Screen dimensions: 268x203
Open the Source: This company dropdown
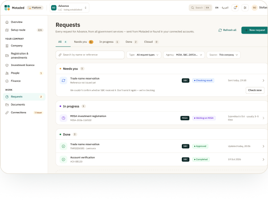223,55
